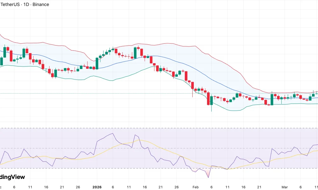Click the 2026 label on the time axis
The image size is (318, 190).
97,187
